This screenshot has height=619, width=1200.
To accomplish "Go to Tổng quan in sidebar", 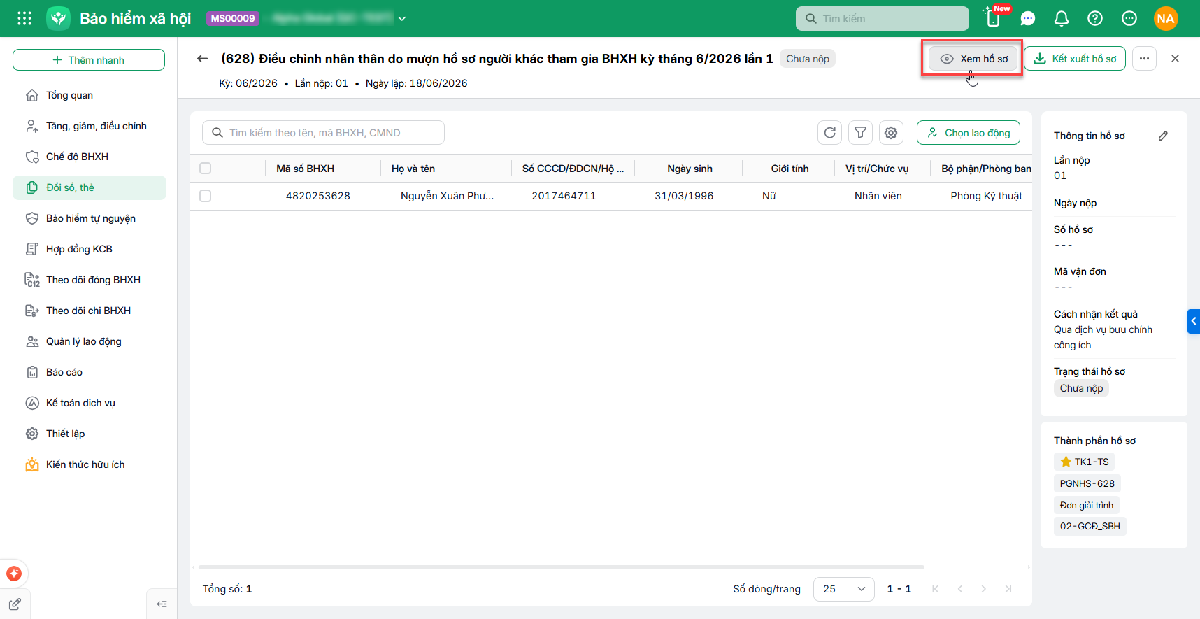I will tap(90, 95).
